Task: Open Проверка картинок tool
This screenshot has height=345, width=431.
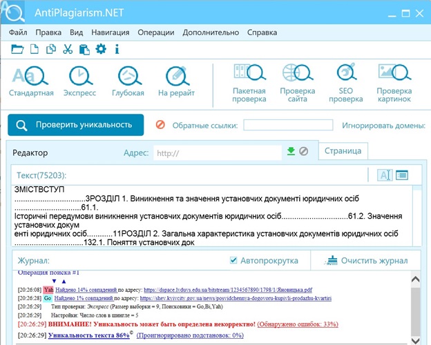Action: [394, 83]
